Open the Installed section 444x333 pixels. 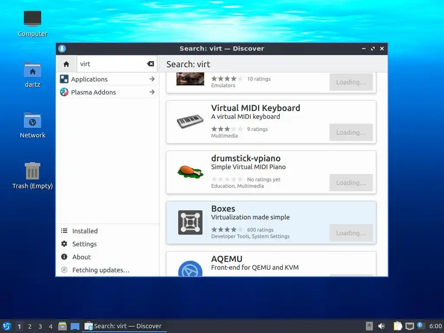[x=108, y=231]
